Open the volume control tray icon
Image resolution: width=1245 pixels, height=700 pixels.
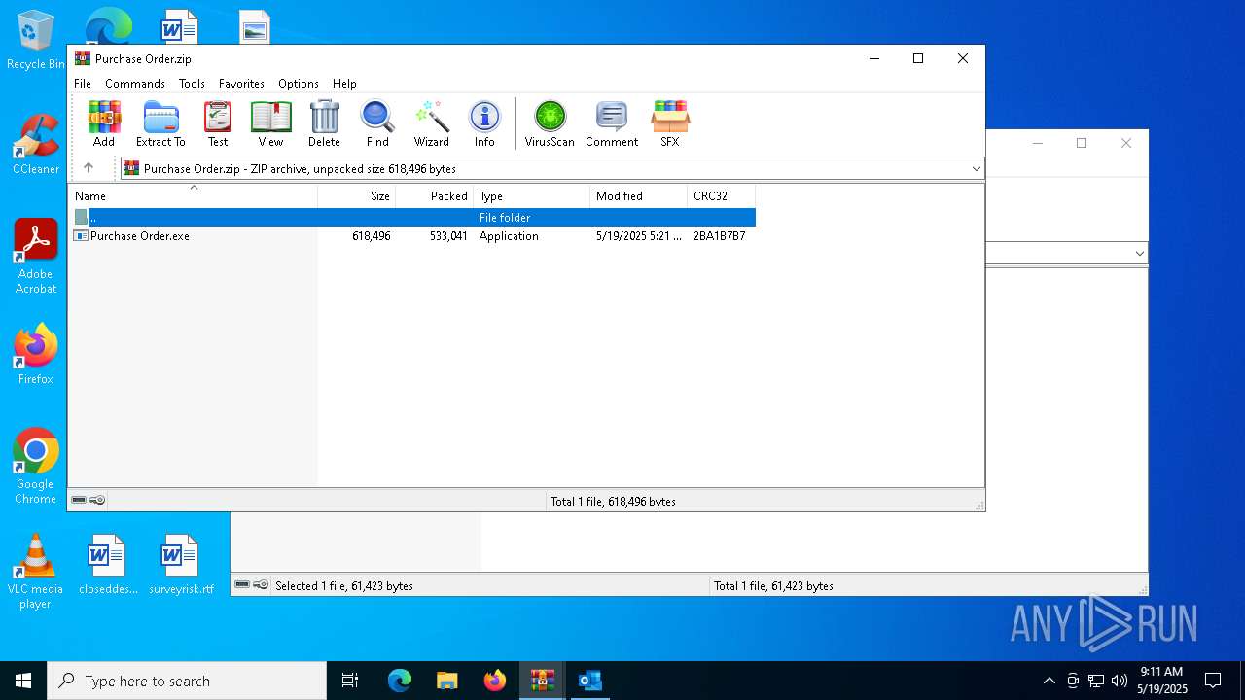[1120, 681]
